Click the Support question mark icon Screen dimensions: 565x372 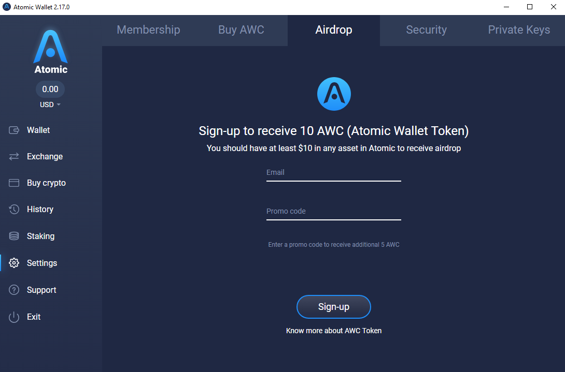point(14,290)
